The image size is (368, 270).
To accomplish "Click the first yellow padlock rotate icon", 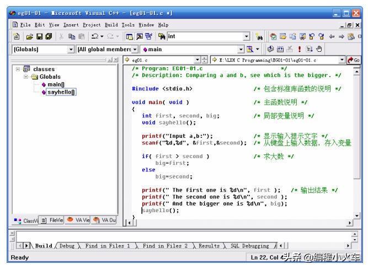I will click(x=312, y=36).
